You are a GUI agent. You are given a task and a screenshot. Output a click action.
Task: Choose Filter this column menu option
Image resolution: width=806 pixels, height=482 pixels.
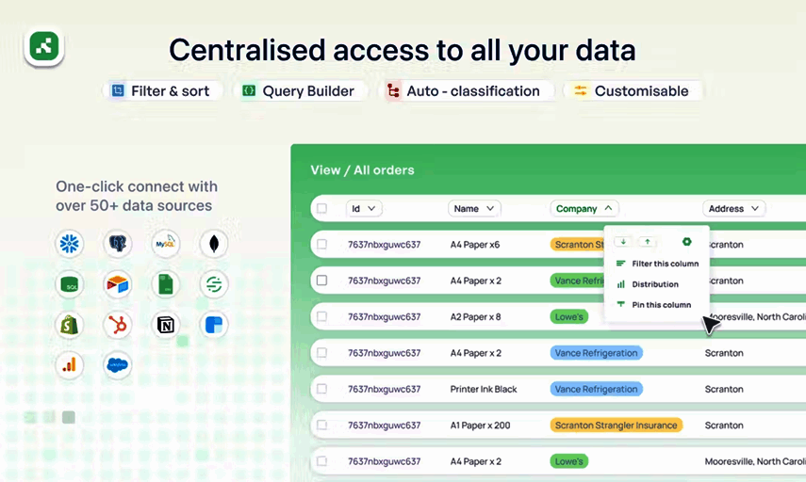(x=665, y=264)
